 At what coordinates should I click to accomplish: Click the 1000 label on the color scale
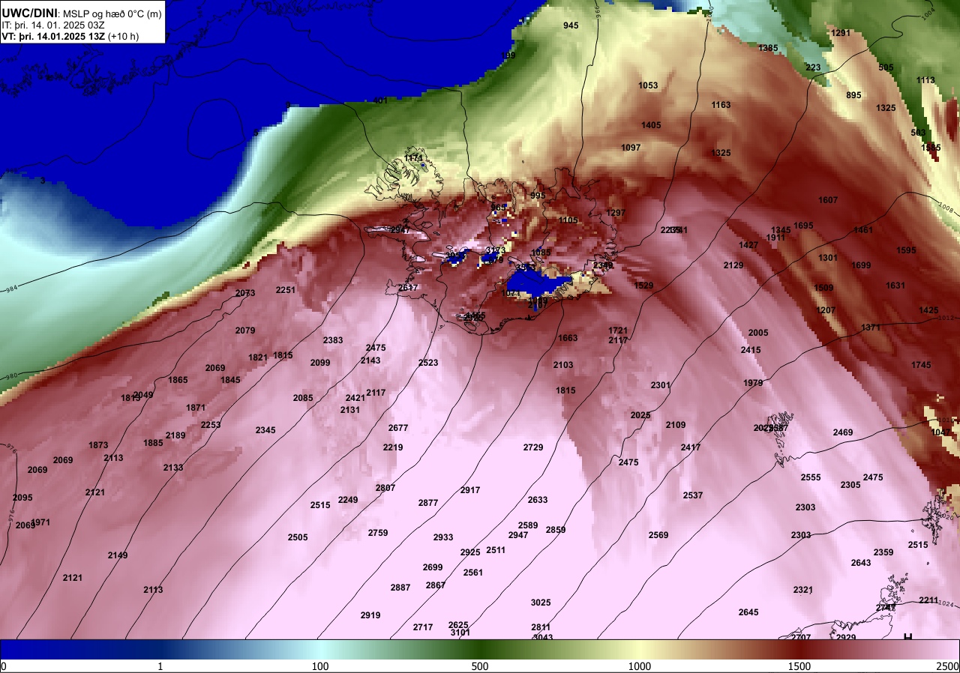click(640, 666)
